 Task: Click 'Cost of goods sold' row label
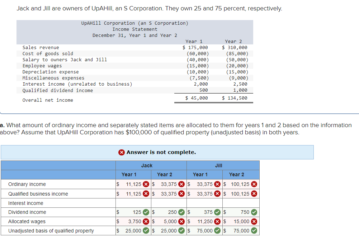click(48, 53)
